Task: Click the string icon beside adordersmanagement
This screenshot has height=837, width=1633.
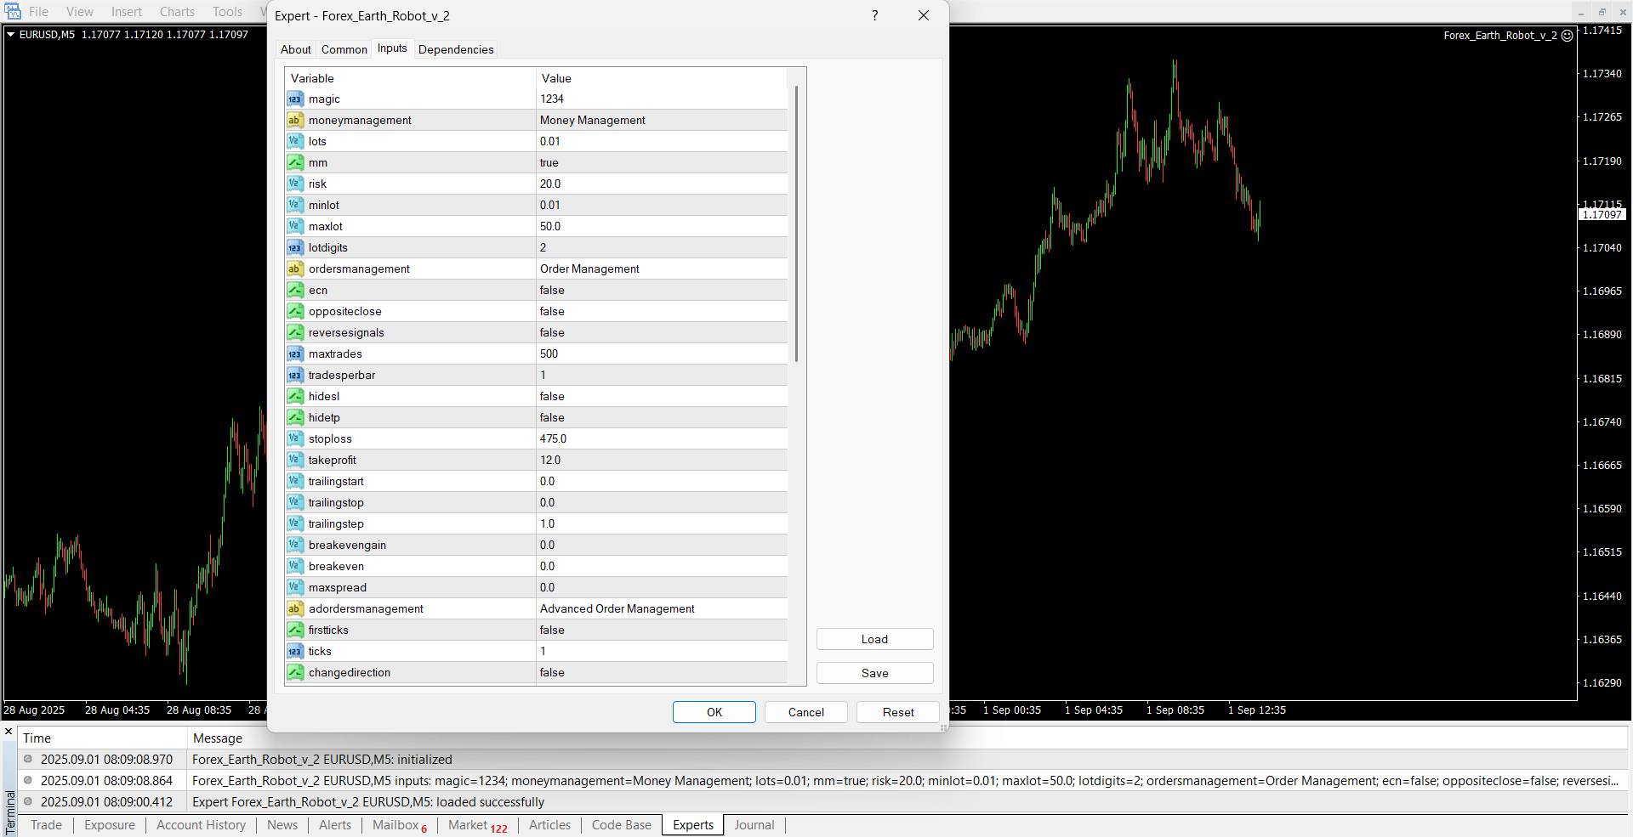Action: (294, 609)
